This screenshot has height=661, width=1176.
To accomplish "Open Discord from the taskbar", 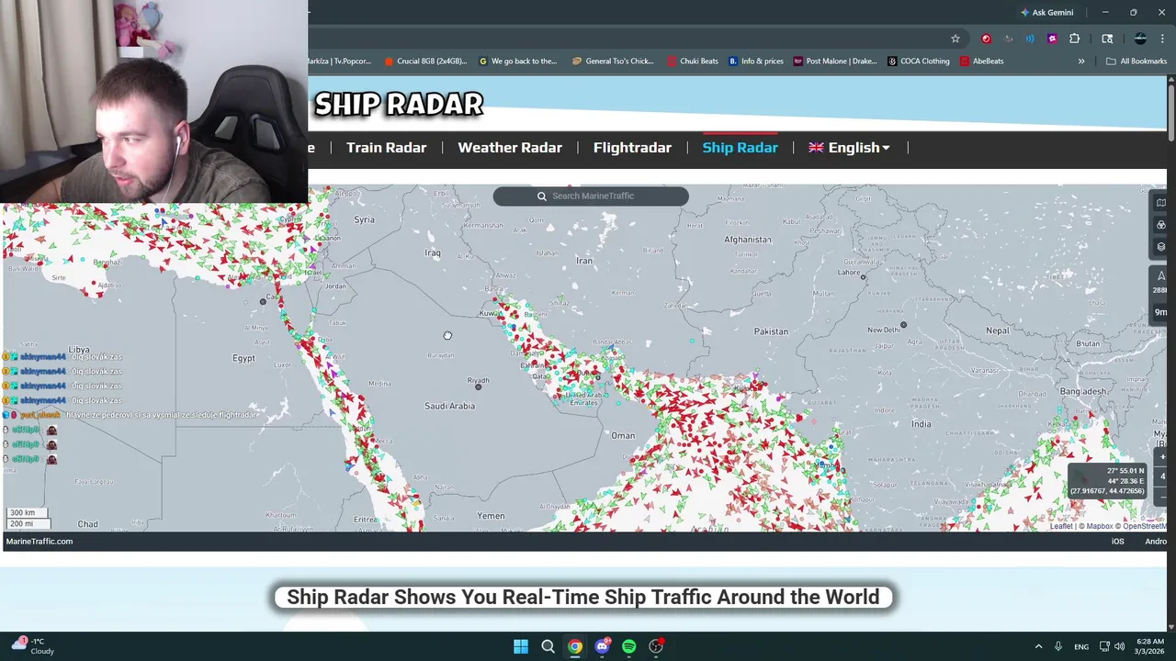I will [602, 646].
